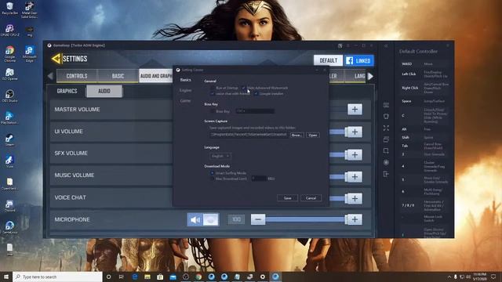The width and height of the screenshot is (502, 282).
Task: Increase VOICE CHAT volume with plus button
Action: coord(355,198)
